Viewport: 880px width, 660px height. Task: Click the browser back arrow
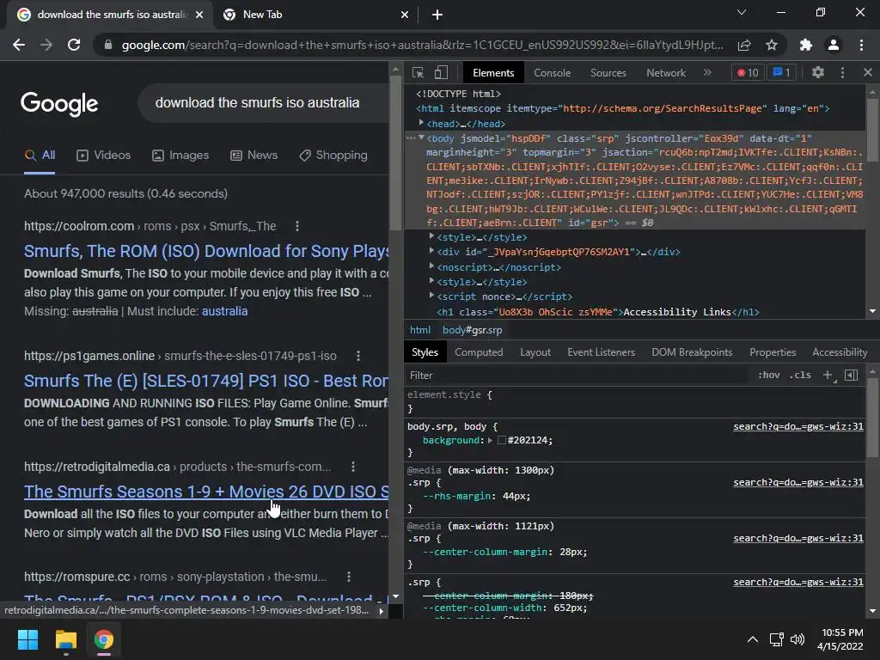coord(19,45)
